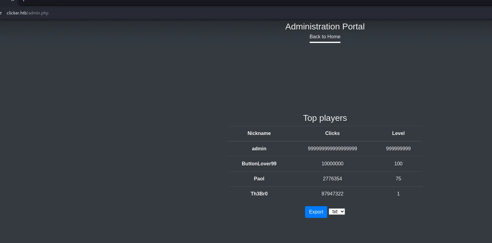
Task: Close the current browser tab
Action: [x=13, y=1]
